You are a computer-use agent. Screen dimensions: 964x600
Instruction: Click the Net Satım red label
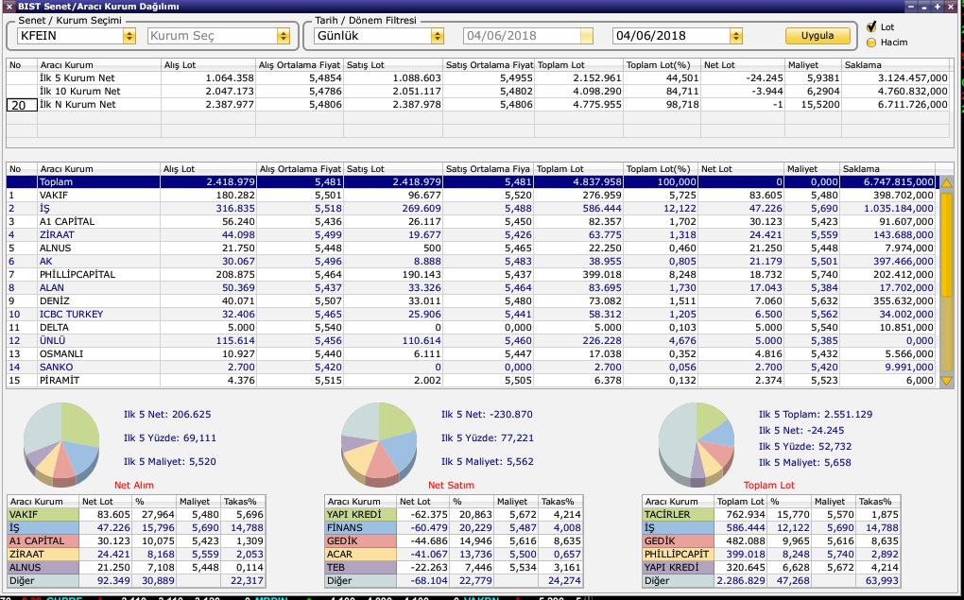(x=451, y=485)
